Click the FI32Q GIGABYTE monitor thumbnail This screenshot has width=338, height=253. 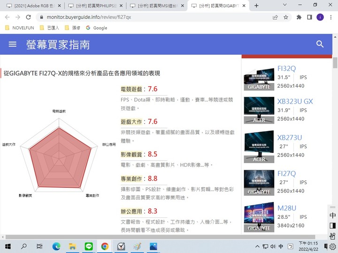[259, 79]
